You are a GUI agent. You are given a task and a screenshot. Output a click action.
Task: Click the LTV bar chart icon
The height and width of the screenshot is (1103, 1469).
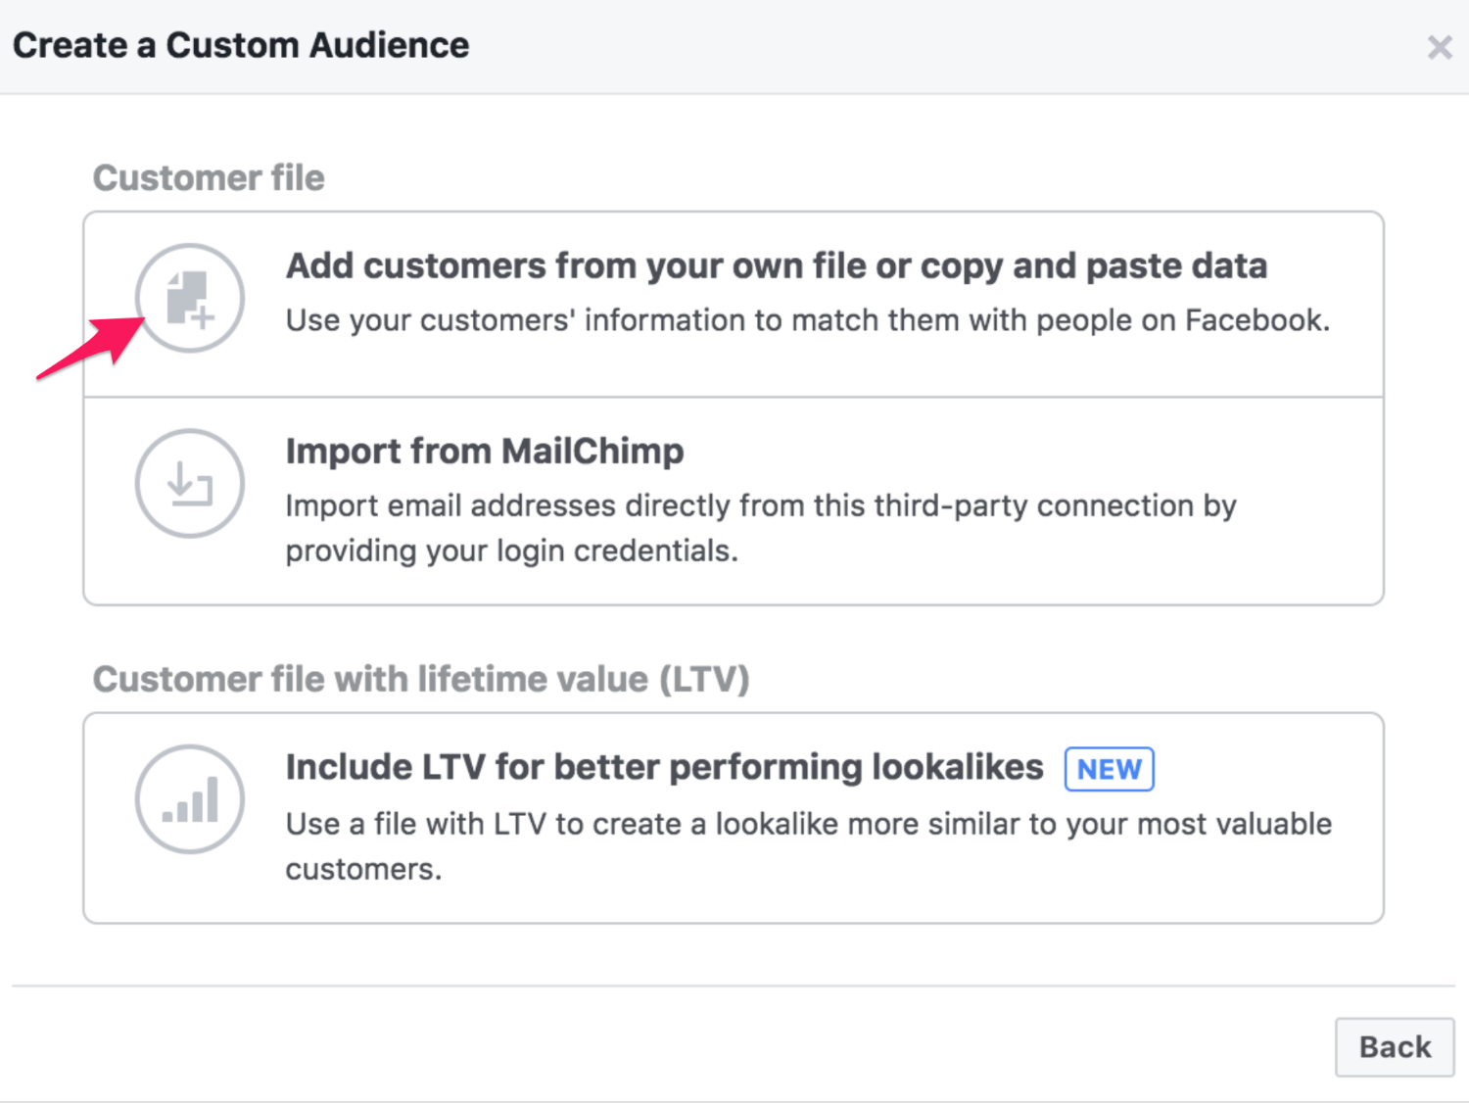click(190, 799)
